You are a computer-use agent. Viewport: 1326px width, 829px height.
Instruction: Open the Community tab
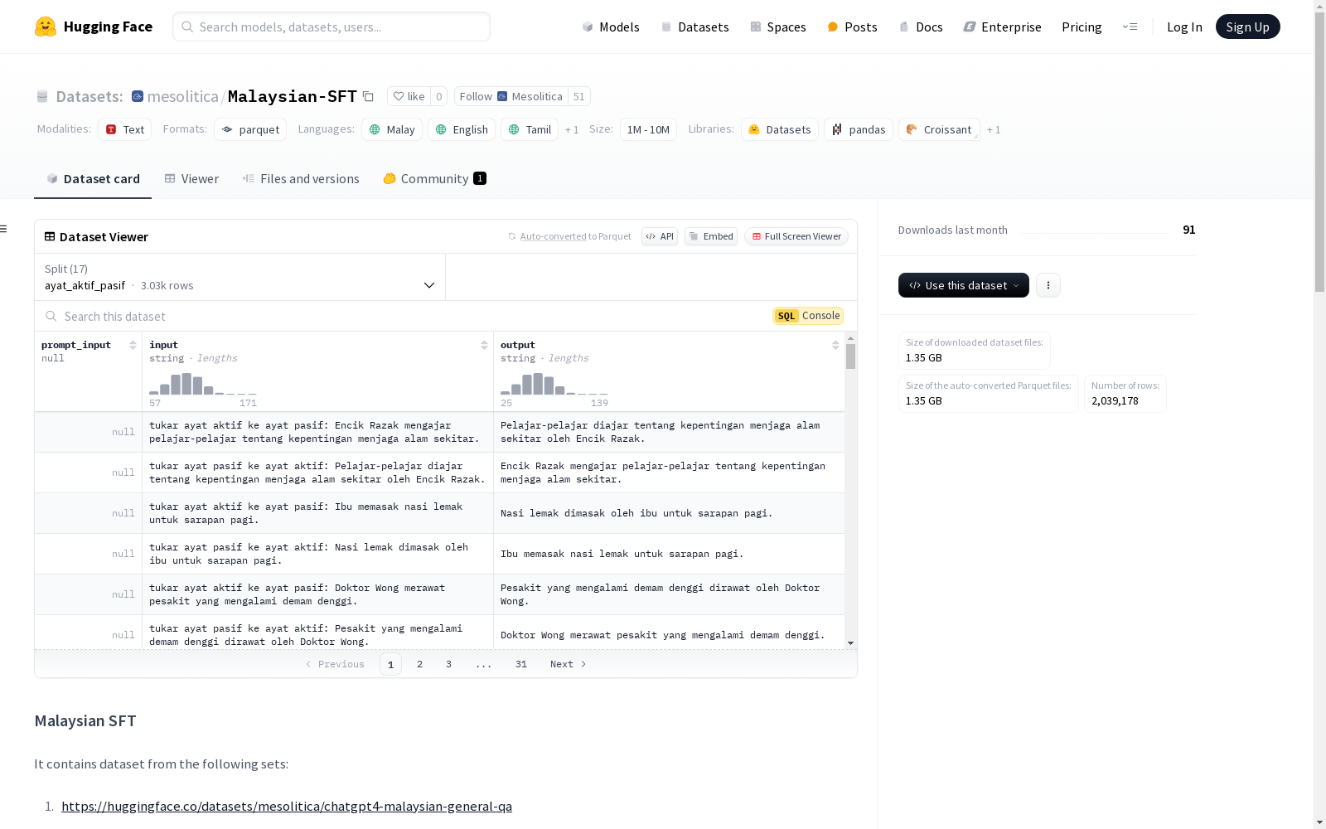point(434,179)
